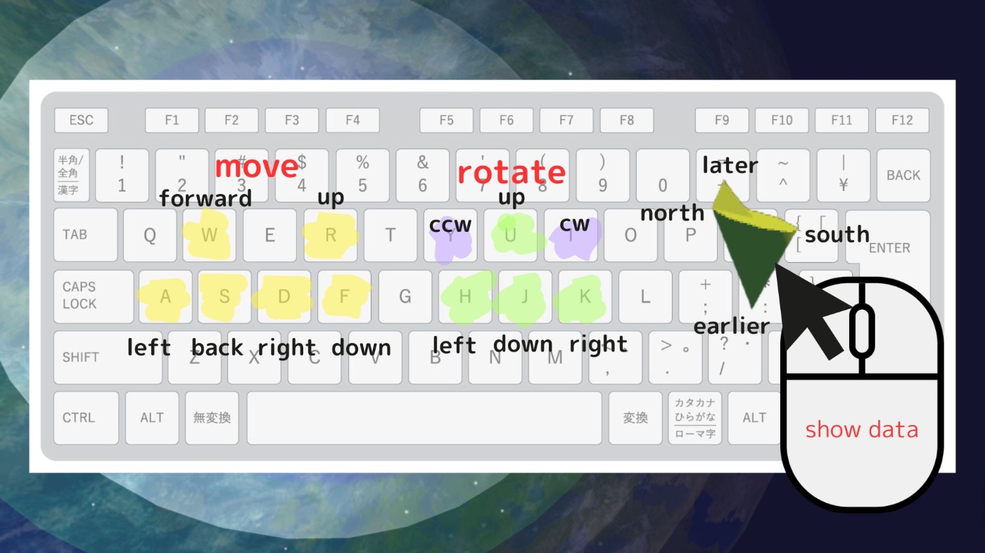This screenshot has height=553, width=985.
Task: Click the カタカナ ひらがな ローマ字 key
Action: 695,417
